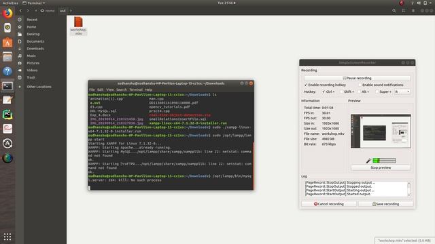Viewport: 435px width, 244px height.
Task: Click the Home breadcrumb in the path bar
Action: [48, 11]
